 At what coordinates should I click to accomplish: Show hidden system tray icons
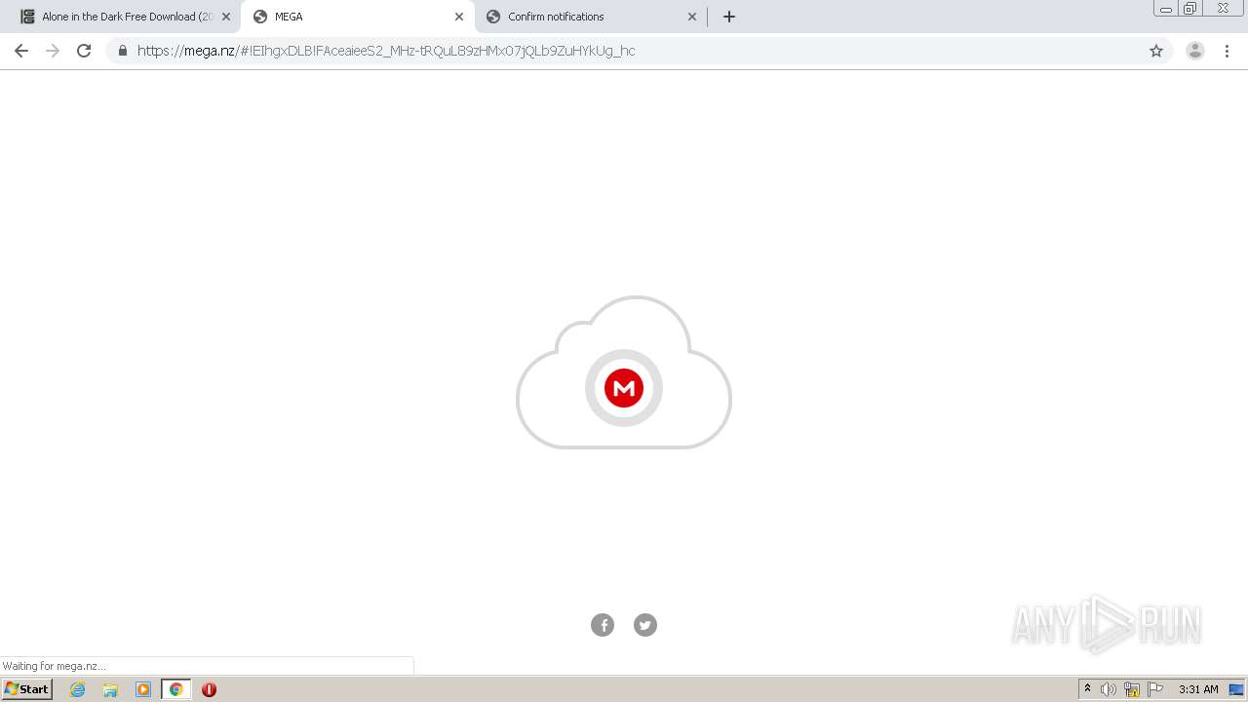(x=1088, y=689)
